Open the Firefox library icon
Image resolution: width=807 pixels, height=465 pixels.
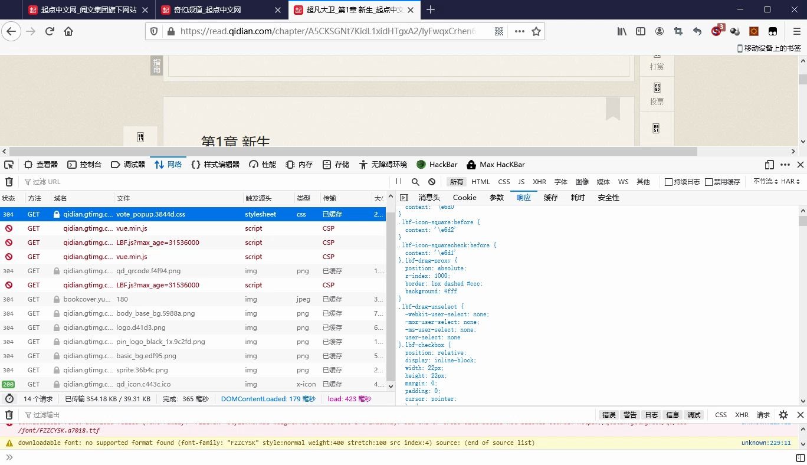pyautogui.click(x=622, y=31)
